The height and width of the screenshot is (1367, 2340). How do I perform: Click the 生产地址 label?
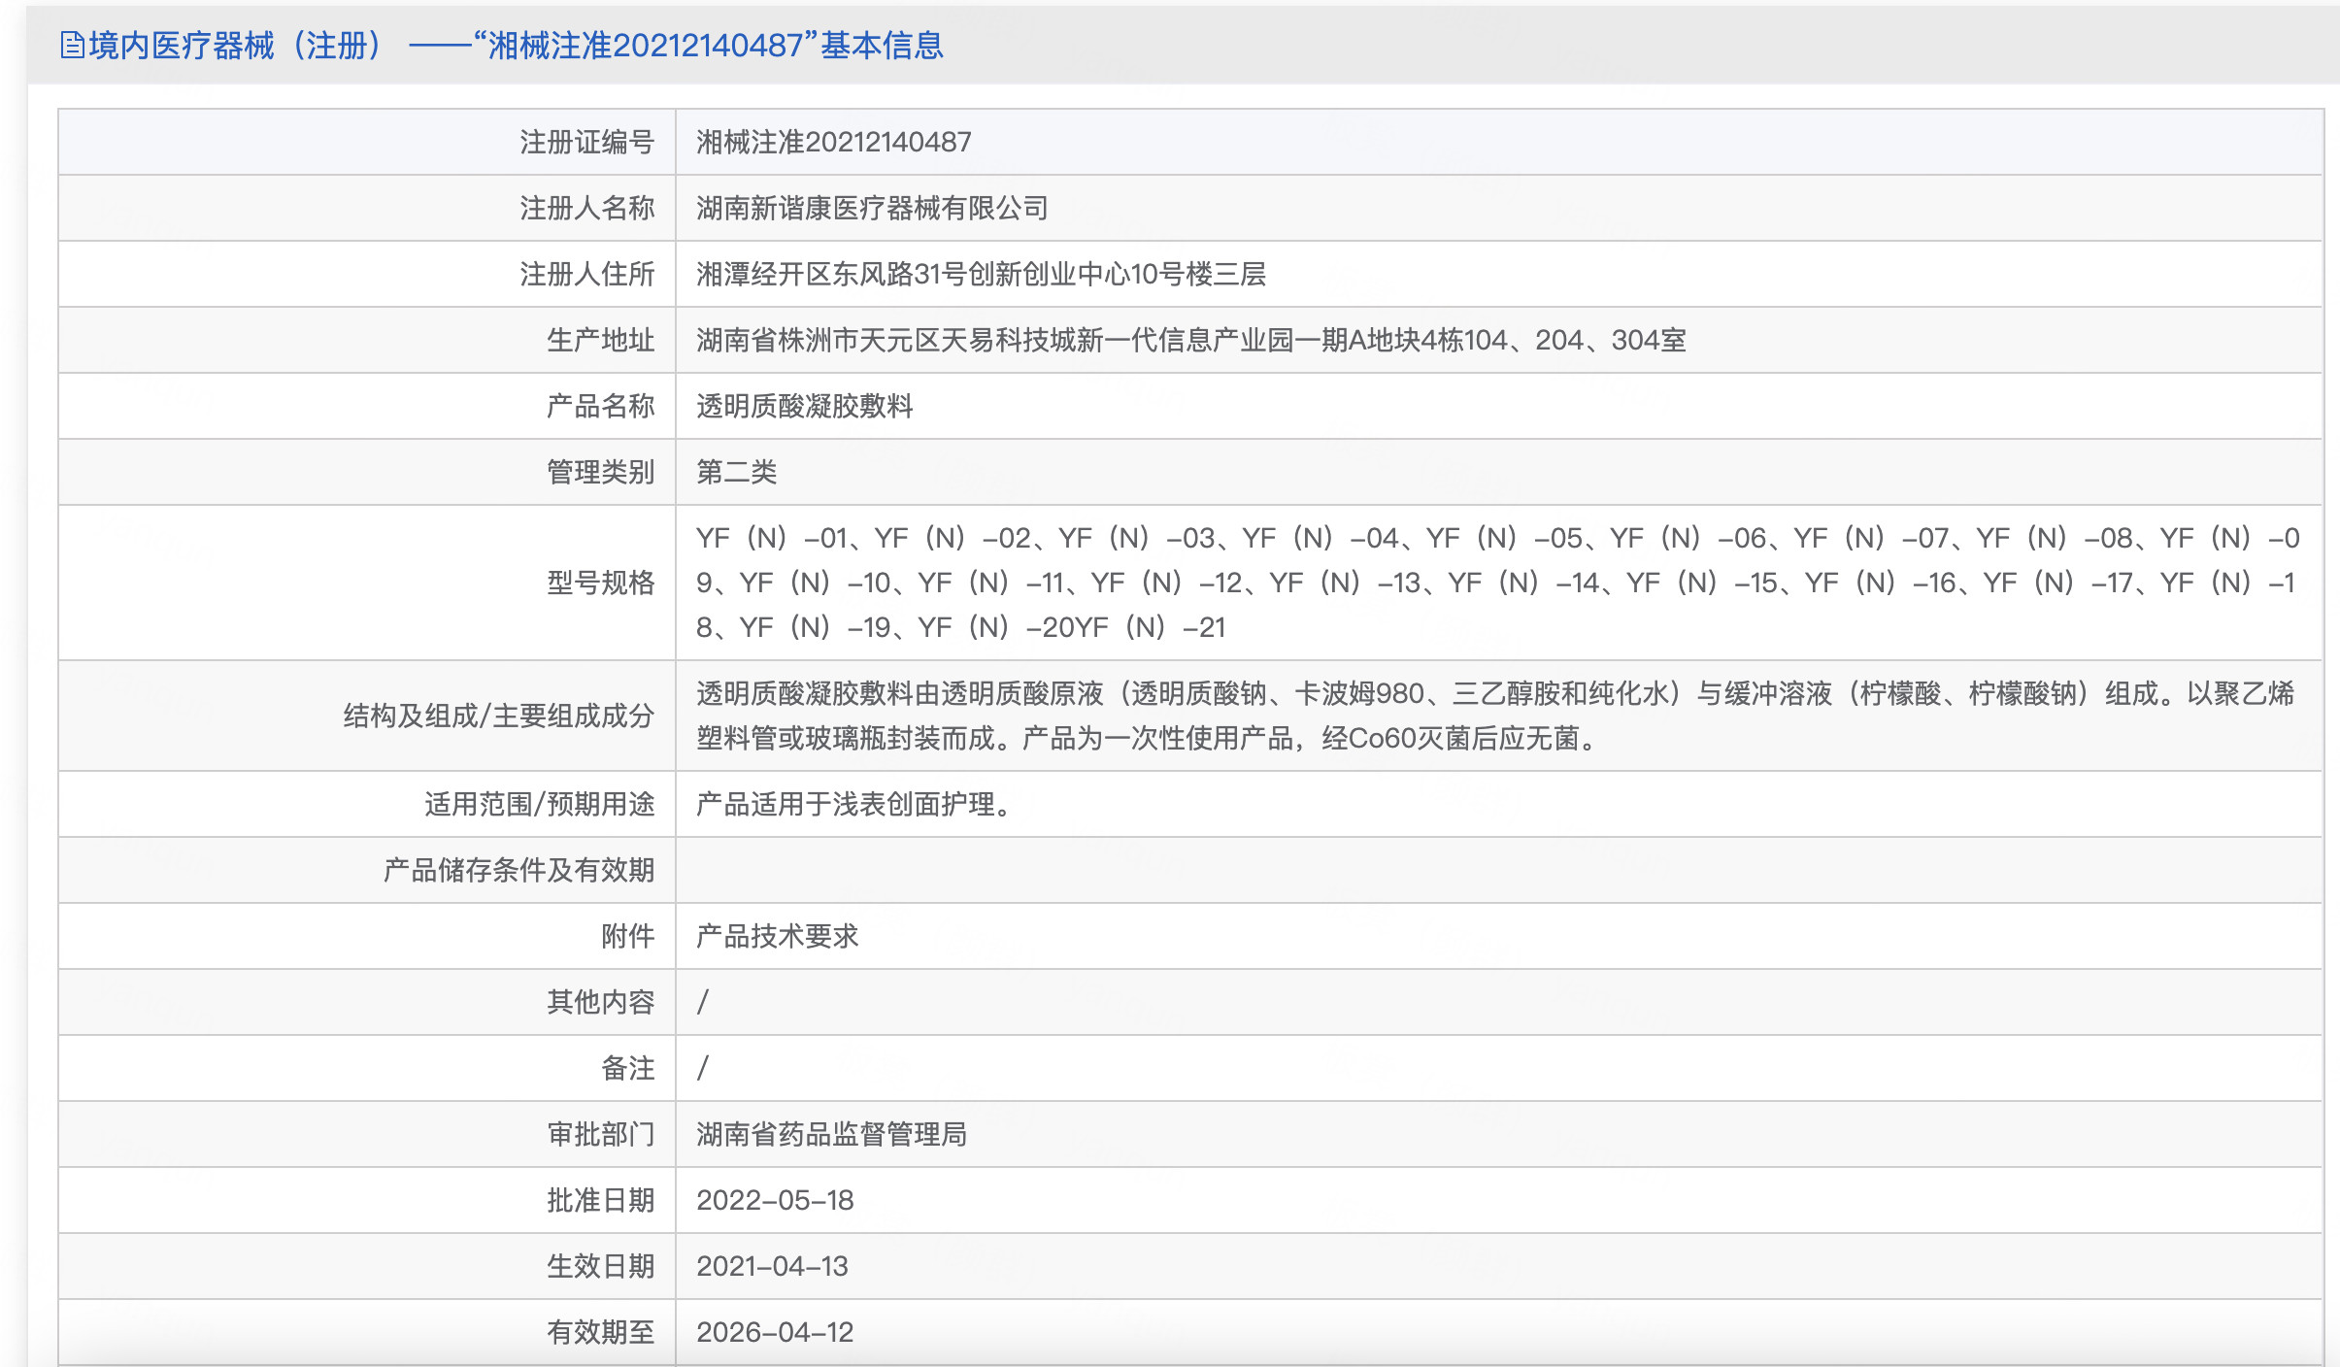(x=600, y=340)
